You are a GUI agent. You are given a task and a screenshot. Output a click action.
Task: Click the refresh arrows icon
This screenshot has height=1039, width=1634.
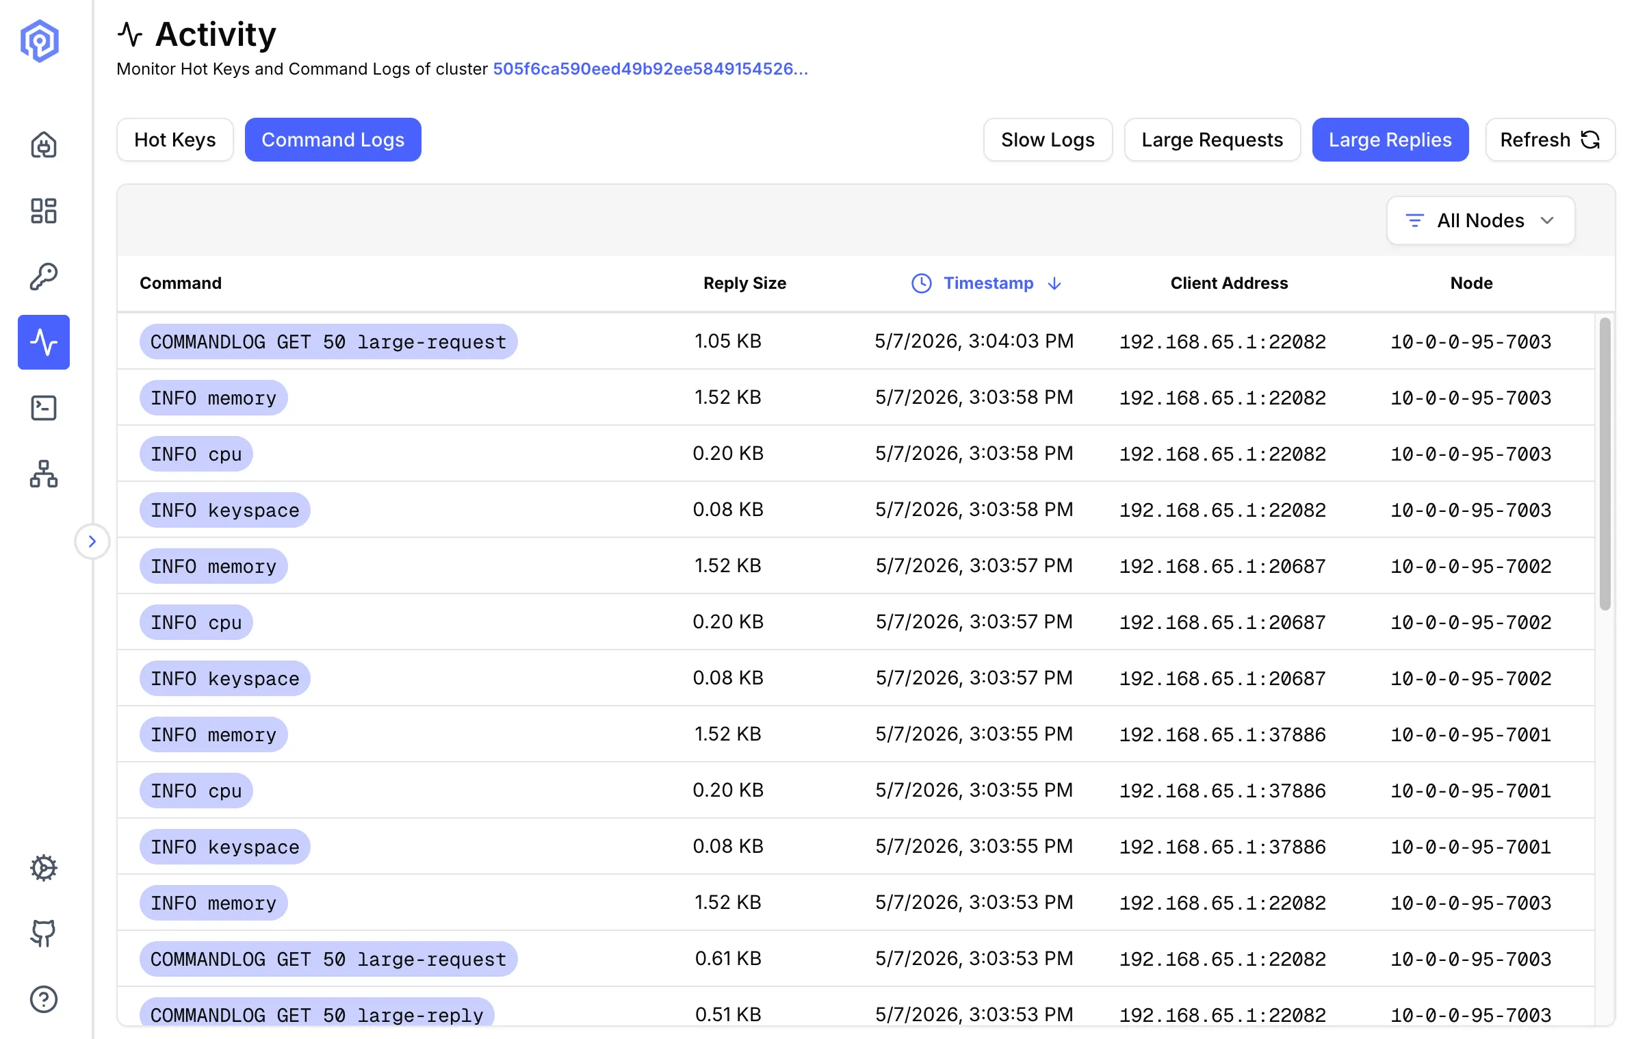pyautogui.click(x=1590, y=140)
